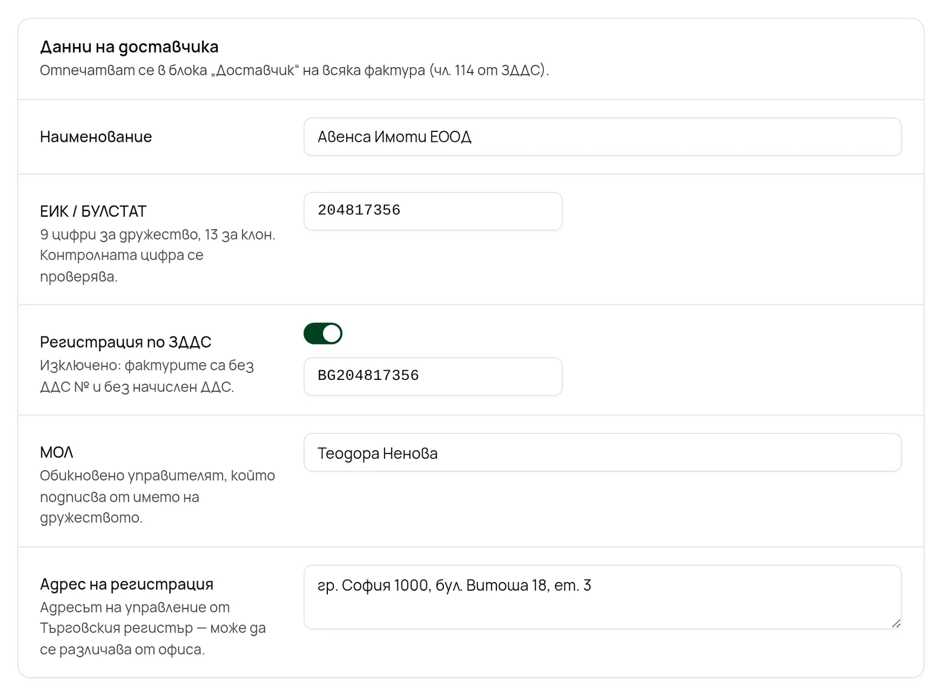Click the Контролната цифра се проверява hint
942x695 pixels.
click(121, 266)
